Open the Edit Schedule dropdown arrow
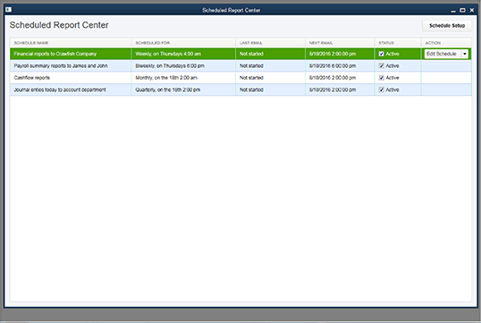 pos(465,54)
